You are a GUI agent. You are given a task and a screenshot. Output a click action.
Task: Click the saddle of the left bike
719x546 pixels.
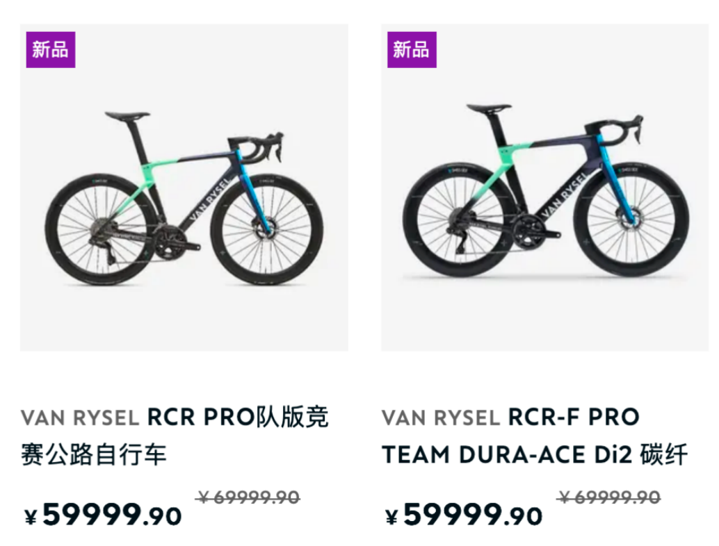[127, 115]
